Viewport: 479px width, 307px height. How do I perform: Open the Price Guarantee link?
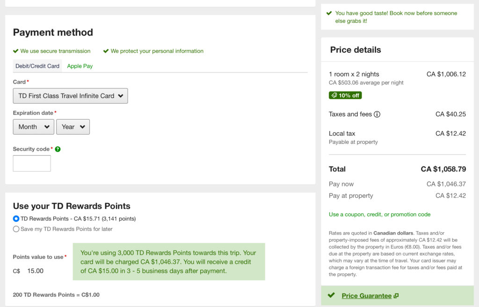pyautogui.click(x=366, y=296)
